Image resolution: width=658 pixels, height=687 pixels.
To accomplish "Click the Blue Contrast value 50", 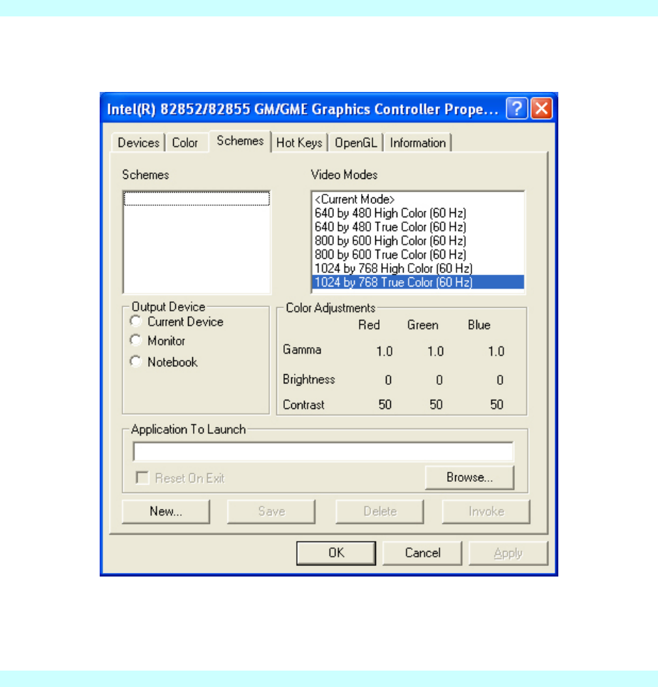I will pyautogui.click(x=496, y=404).
